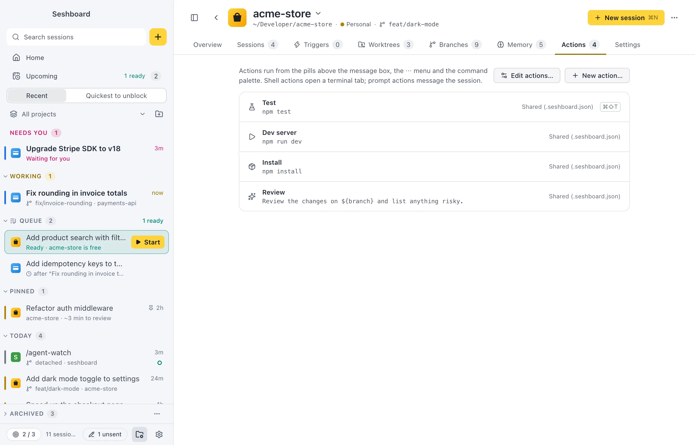
Task: Switch to the Overview tab
Action: click(x=207, y=44)
